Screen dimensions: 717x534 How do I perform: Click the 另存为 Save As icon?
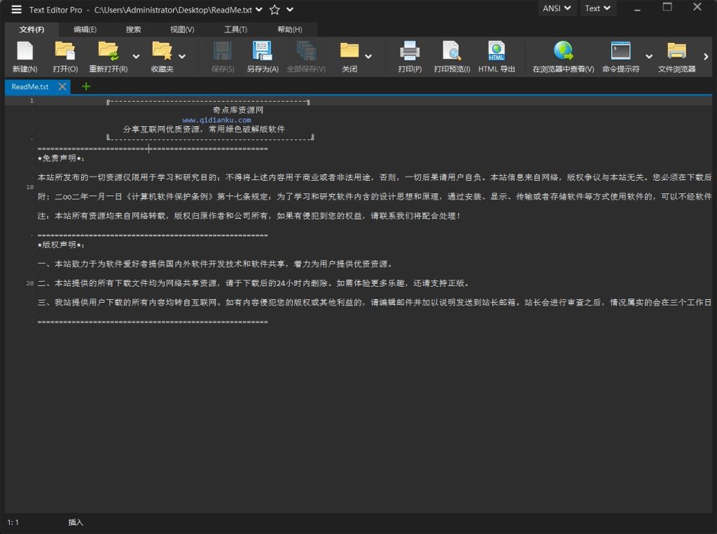click(262, 52)
